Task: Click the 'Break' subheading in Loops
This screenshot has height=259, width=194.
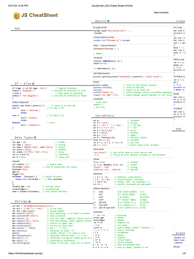Action: click(x=176, y=94)
